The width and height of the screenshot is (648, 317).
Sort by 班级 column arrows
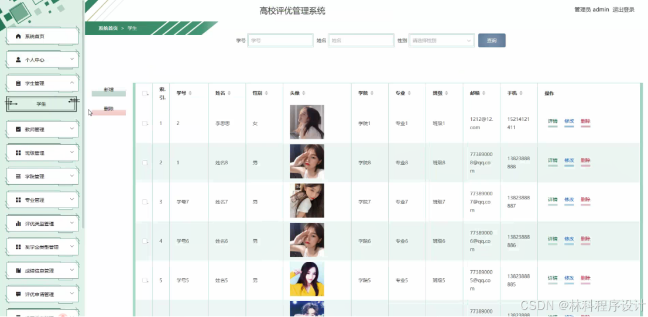446,93
